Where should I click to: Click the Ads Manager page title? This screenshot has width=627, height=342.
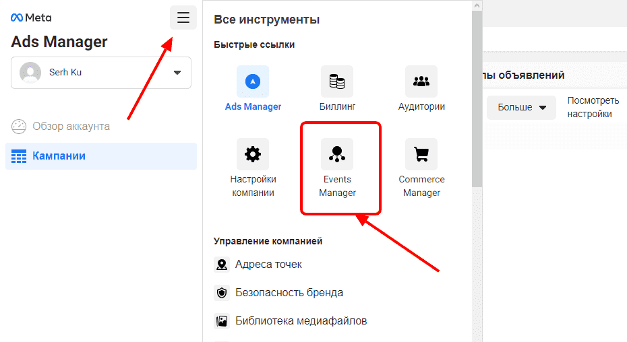59,42
